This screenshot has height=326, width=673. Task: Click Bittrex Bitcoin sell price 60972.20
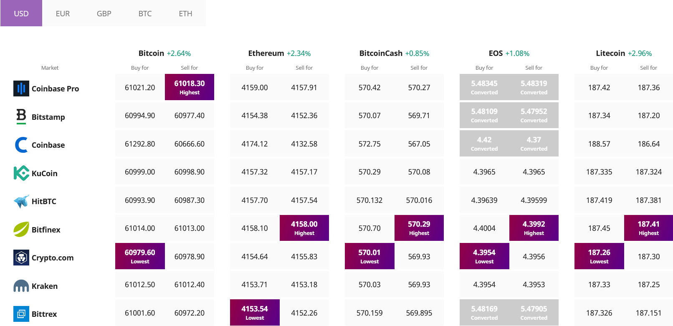[x=190, y=313]
